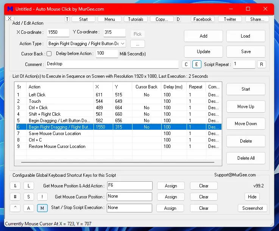Click the large Start button beside action list

point(246,89)
